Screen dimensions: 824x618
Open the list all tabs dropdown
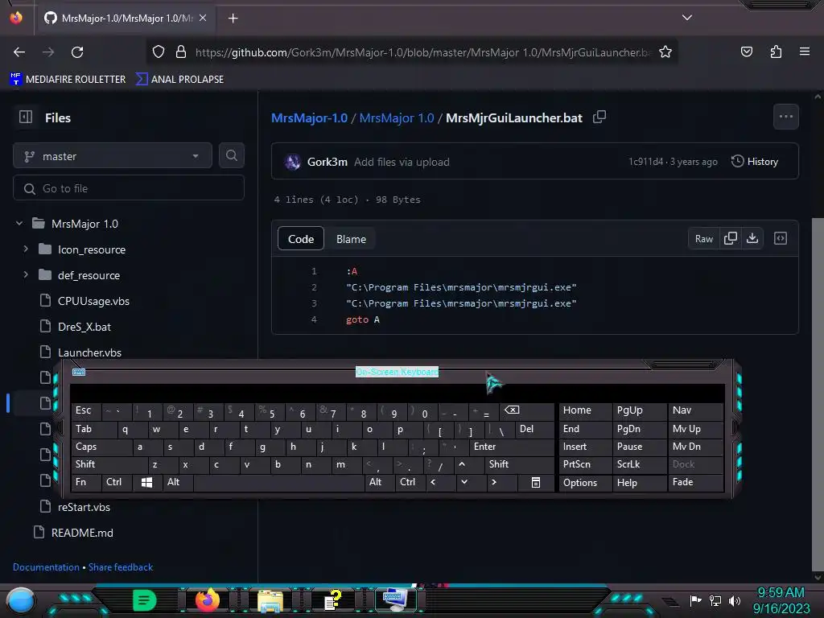687,18
